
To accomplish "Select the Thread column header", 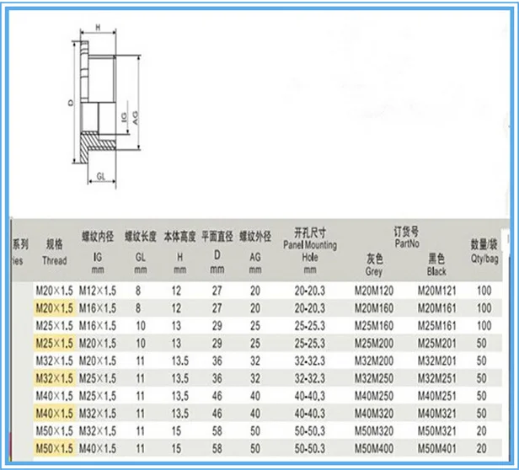I will click(x=54, y=252).
